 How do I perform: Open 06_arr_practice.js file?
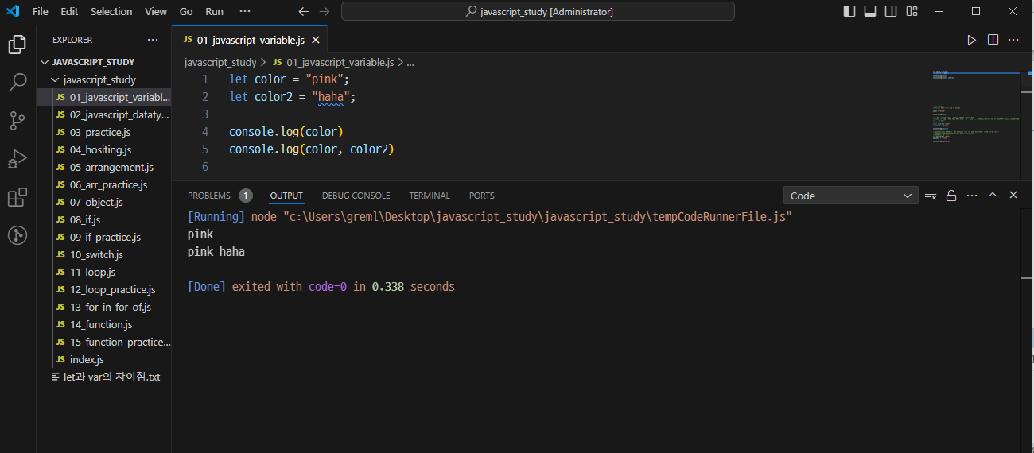pos(104,184)
